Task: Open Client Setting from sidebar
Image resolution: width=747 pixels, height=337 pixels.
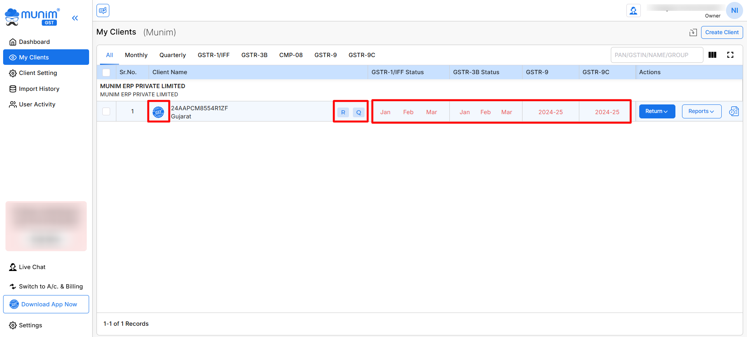Action: [38, 73]
